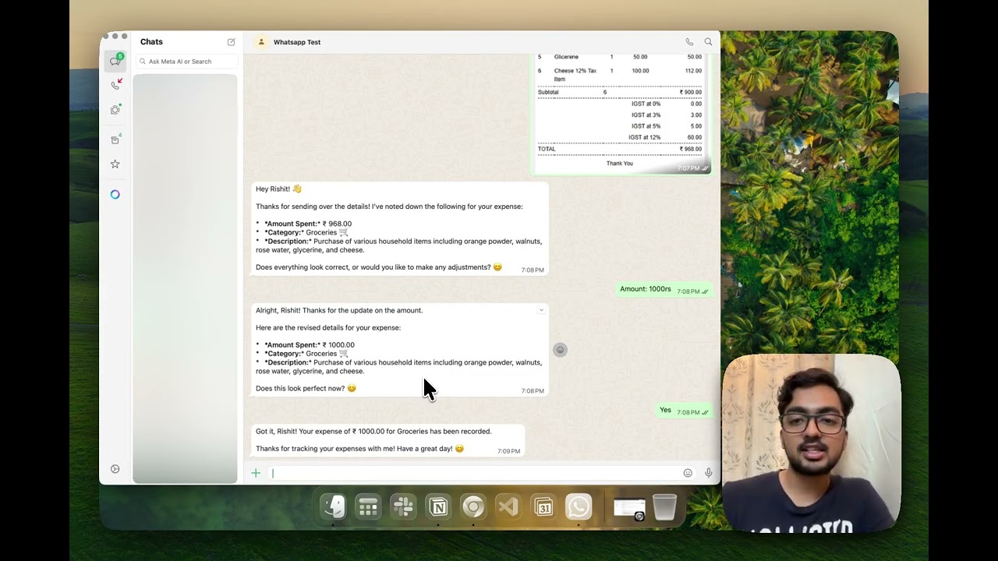Open Launchpad from the Dock
This screenshot has height=561, width=998.
click(368, 507)
